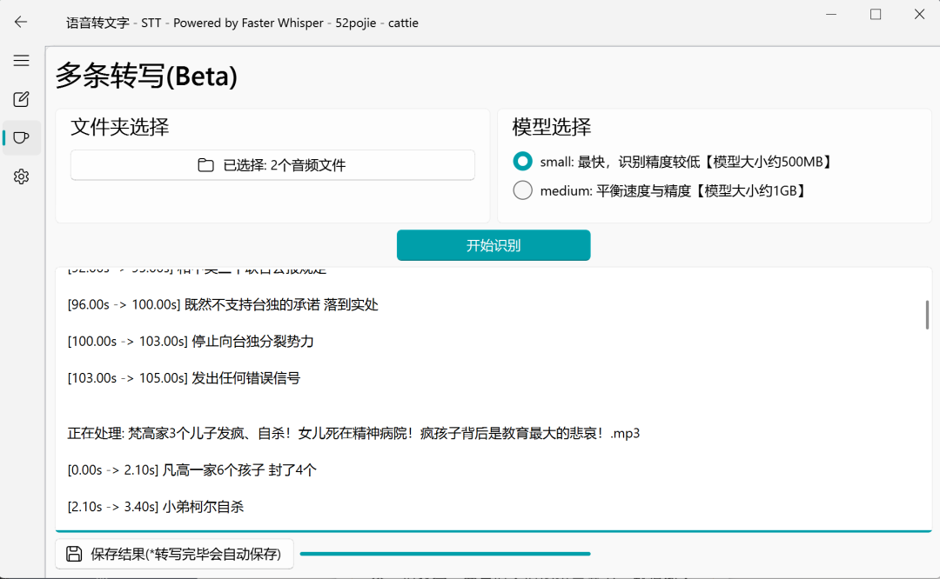Screen dimensions: 940x579
Task: Open the single transcription edit page icon
Action: [21, 100]
